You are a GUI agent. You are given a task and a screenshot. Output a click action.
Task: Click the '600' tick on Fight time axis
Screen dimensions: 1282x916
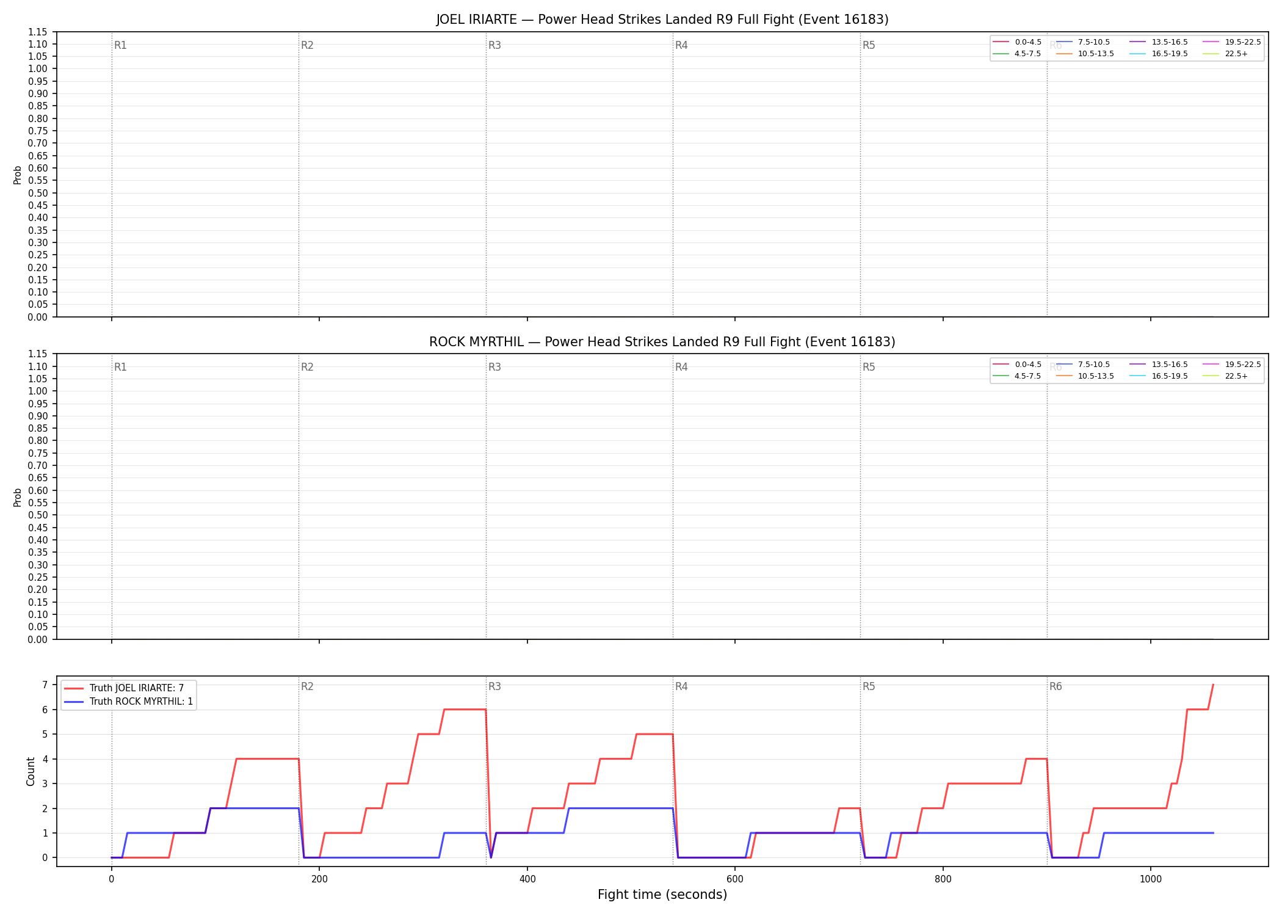(x=735, y=879)
